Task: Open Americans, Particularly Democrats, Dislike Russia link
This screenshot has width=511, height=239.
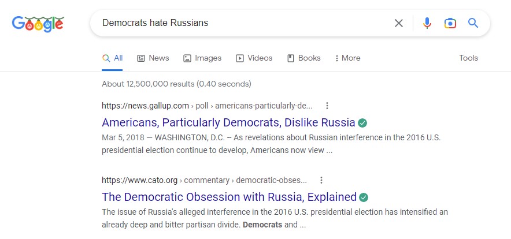Action: coord(228,123)
